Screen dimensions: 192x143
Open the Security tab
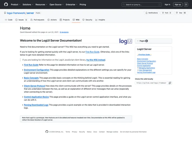point(87,20)
